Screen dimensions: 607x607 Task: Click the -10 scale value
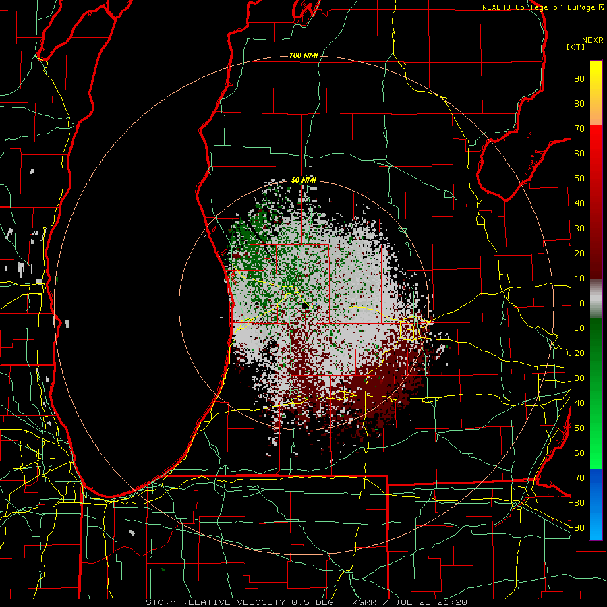click(577, 328)
